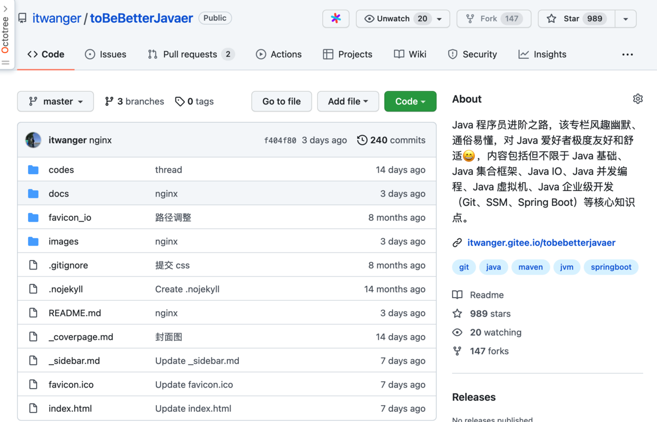Click the tags icon showing 0 tags
The image size is (657, 422).
tap(180, 101)
